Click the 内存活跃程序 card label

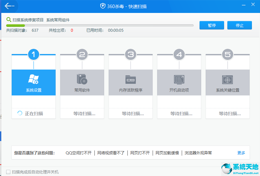(131, 90)
